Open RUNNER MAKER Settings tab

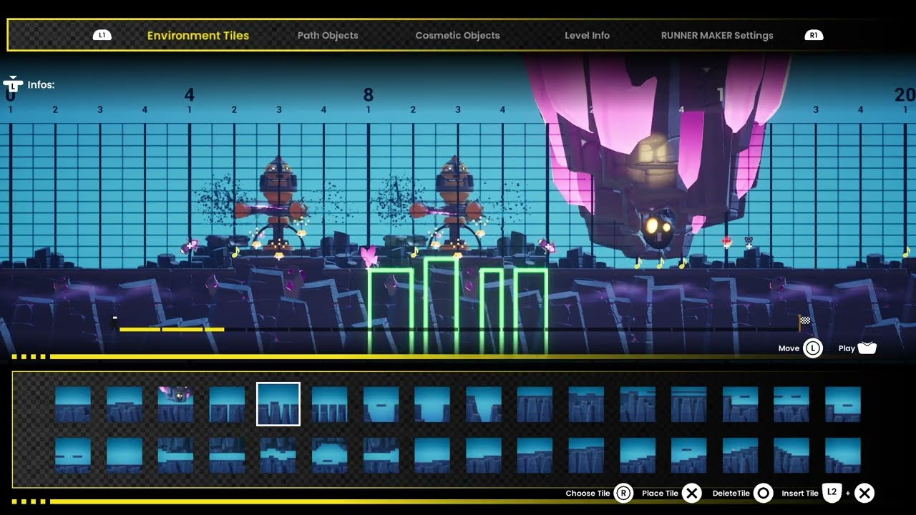[x=717, y=35]
